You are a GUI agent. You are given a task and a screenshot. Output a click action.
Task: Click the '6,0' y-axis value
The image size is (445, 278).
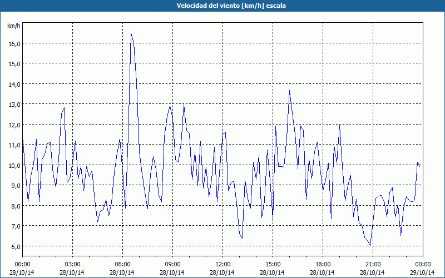pyautogui.click(x=16, y=246)
